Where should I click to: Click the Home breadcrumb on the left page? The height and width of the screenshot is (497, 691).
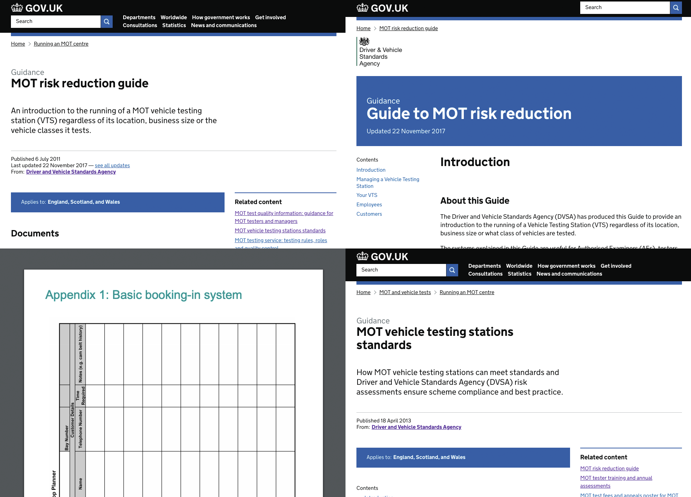coord(18,44)
